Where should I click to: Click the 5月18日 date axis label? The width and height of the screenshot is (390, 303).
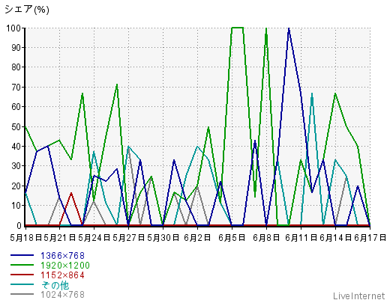tap(26, 238)
